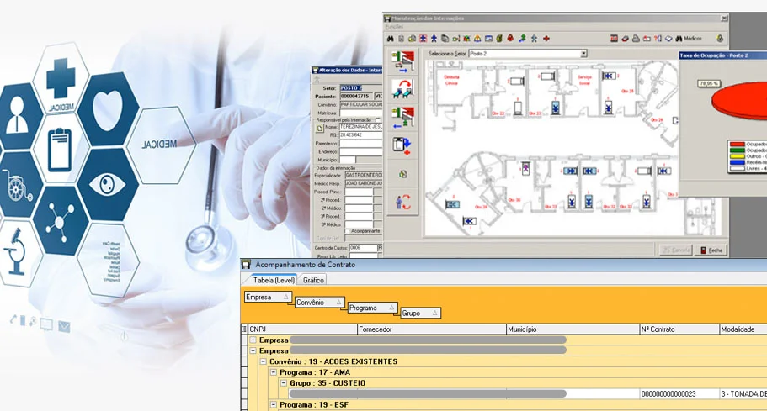Click the Matrícula input field
The height and width of the screenshot is (411, 767).
tap(361, 113)
